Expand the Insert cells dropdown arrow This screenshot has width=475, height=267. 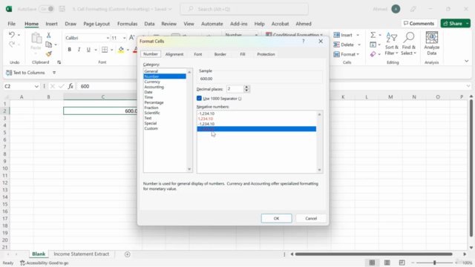coord(358,35)
